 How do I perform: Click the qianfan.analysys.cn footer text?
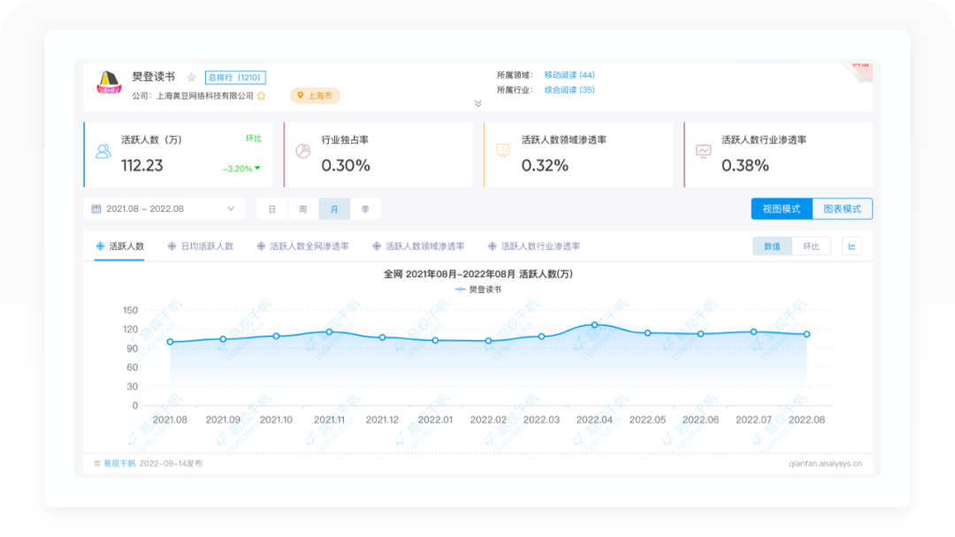[x=825, y=464]
